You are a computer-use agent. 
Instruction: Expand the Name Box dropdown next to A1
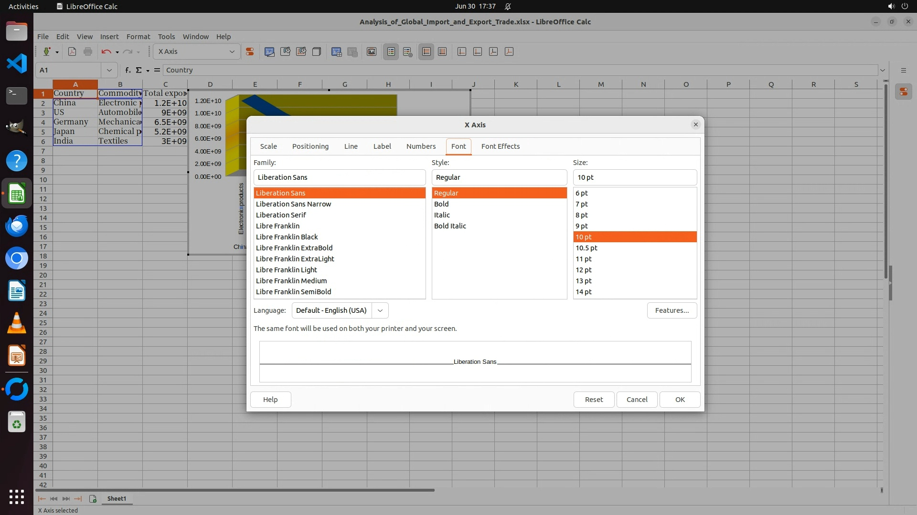[109, 70]
